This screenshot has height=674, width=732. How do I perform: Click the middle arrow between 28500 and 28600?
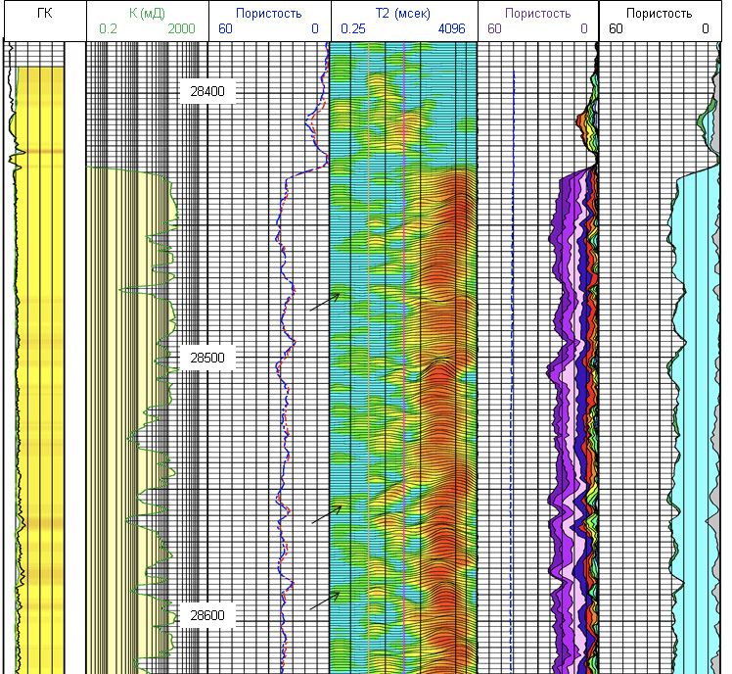[327, 514]
